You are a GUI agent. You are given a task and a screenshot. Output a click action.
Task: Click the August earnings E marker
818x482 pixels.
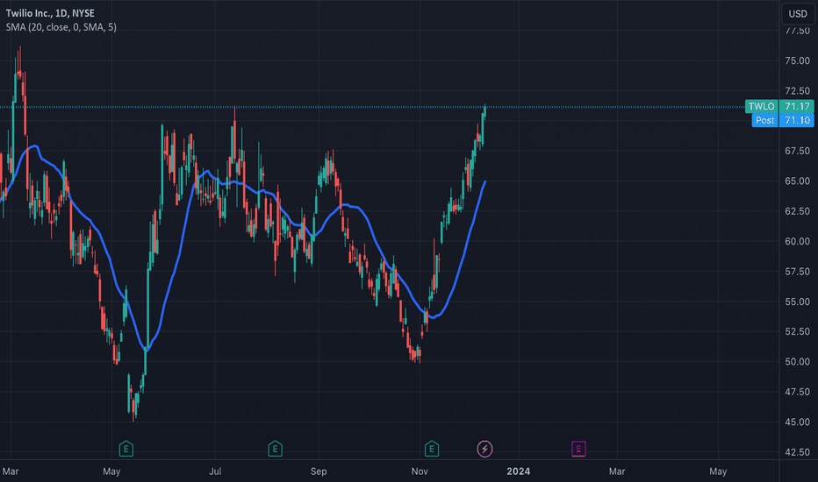pyautogui.click(x=275, y=449)
